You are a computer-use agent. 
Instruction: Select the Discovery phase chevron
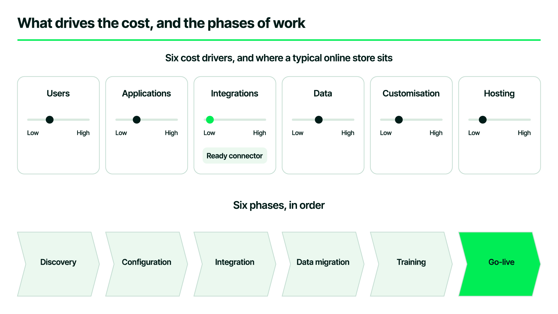pyautogui.click(x=58, y=264)
